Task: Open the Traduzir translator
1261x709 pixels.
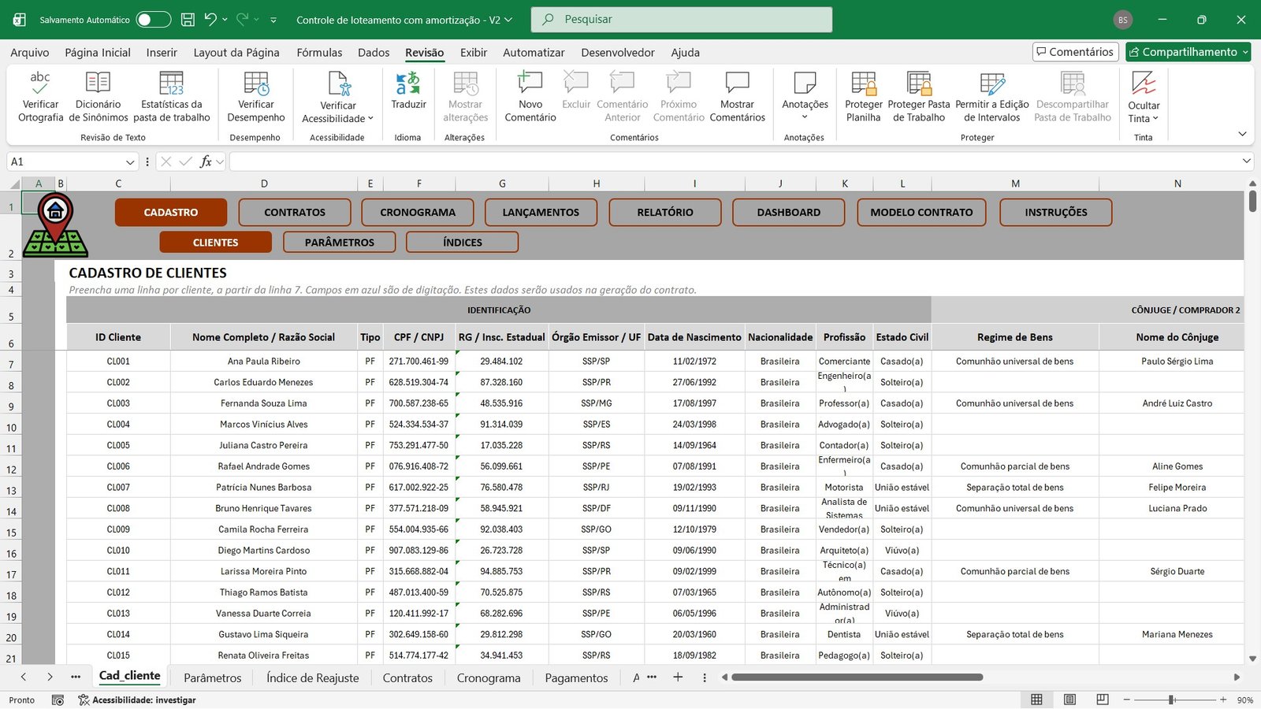Action: point(408,90)
